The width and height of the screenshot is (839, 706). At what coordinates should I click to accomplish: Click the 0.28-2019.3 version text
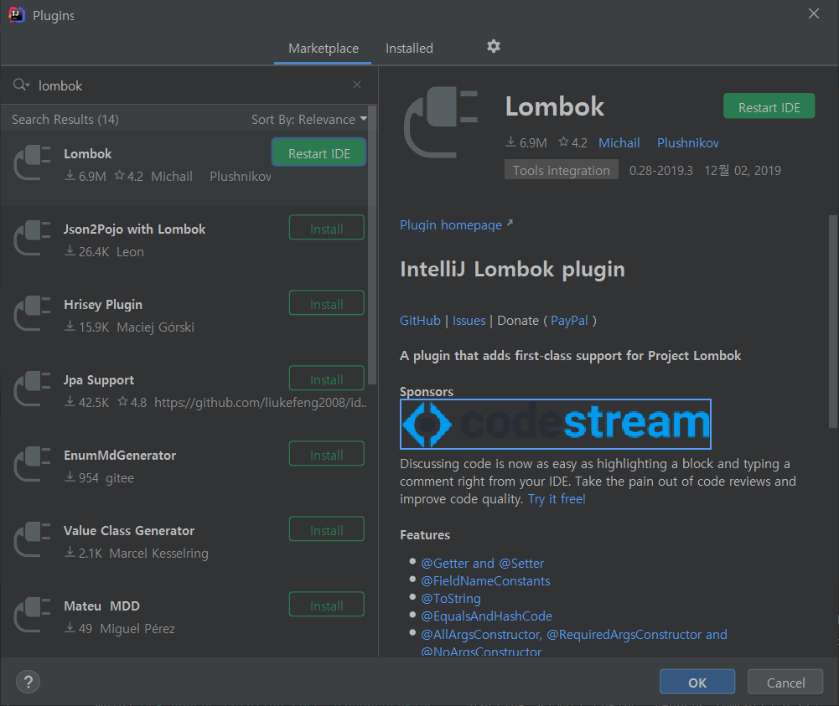click(660, 171)
